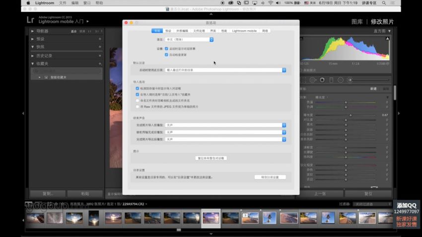Expand the 预设 panel triangle

pos(33,39)
